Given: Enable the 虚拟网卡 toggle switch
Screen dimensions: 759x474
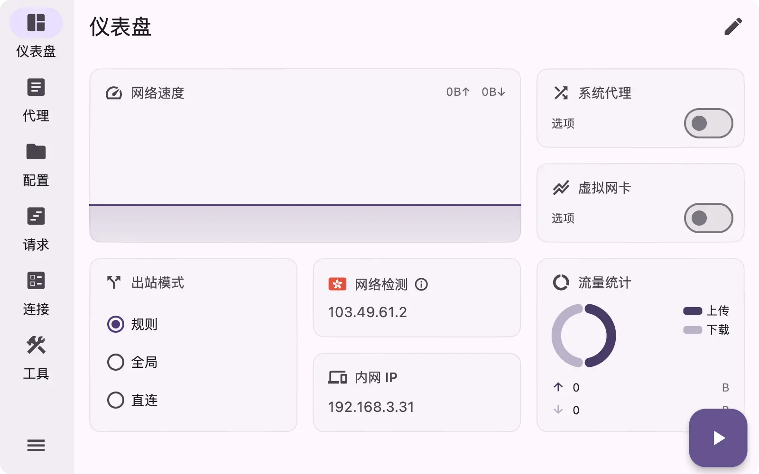Looking at the screenshot, I should coord(708,219).
